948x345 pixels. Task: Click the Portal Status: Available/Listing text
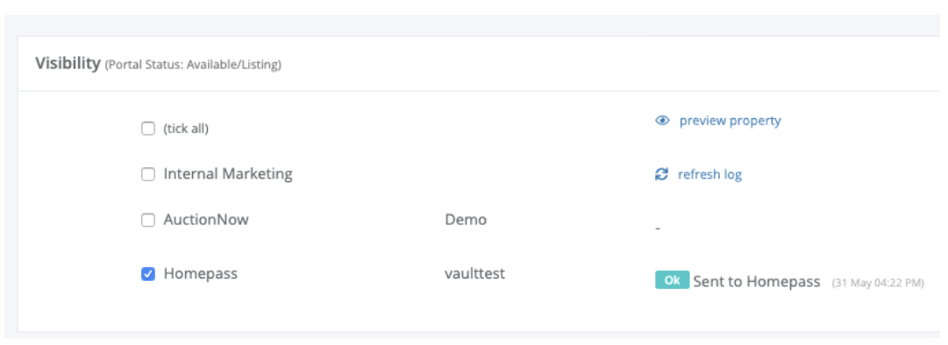click(194, 65)
